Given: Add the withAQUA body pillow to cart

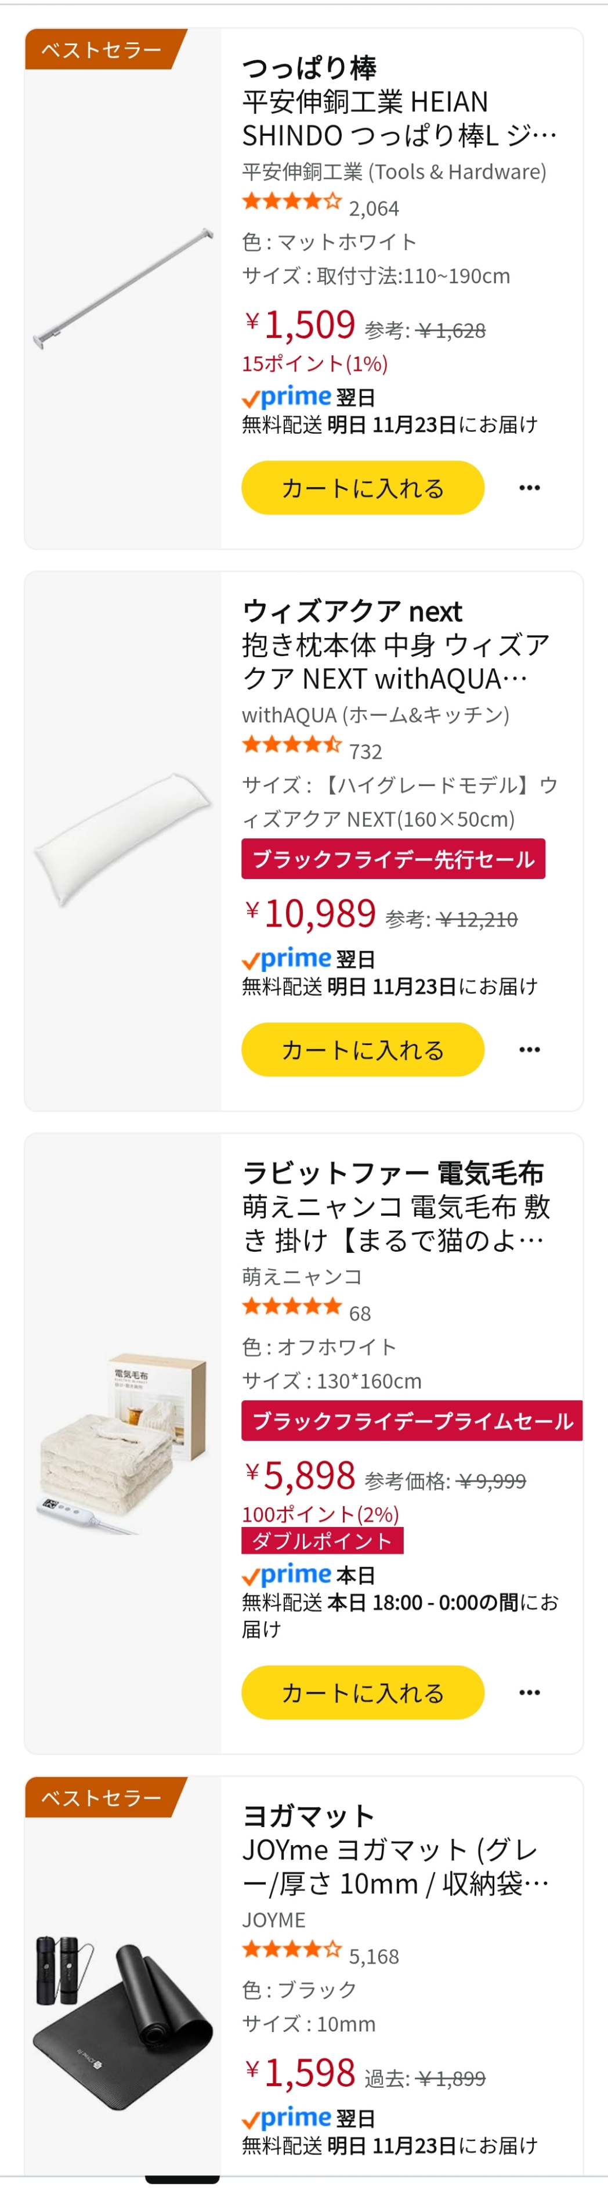Looking at the screenshot, I should tap(363, 1049).
